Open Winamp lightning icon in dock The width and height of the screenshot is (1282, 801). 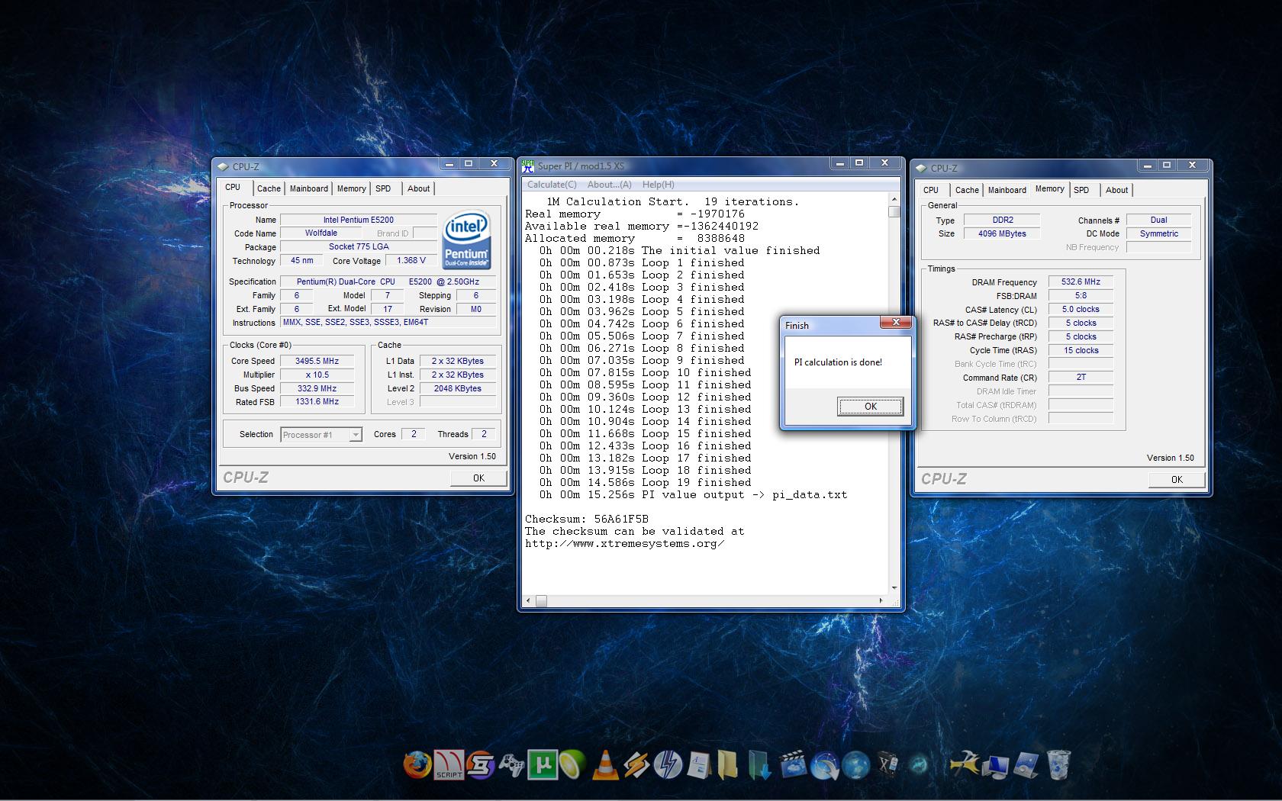[636, 764]
